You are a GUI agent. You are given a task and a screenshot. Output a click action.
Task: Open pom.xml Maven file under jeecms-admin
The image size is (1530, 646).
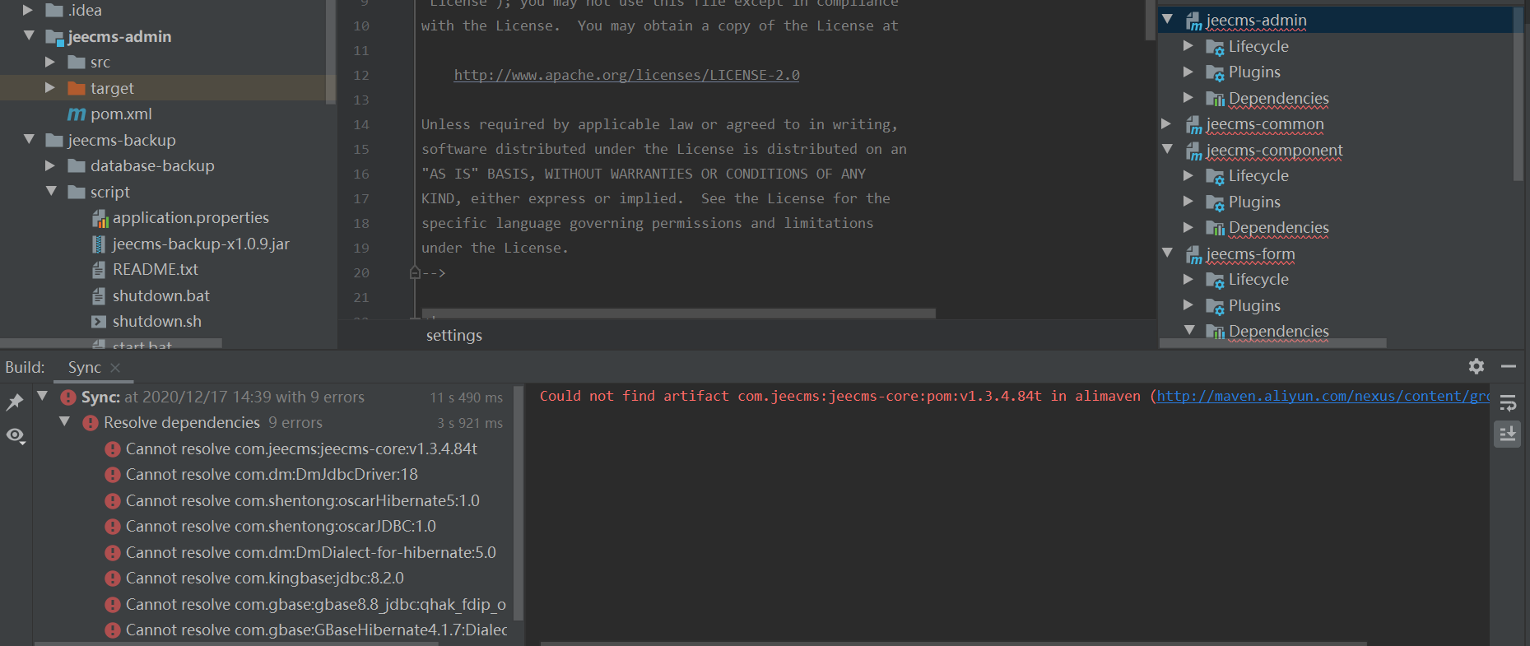click(x=120, y=114)
